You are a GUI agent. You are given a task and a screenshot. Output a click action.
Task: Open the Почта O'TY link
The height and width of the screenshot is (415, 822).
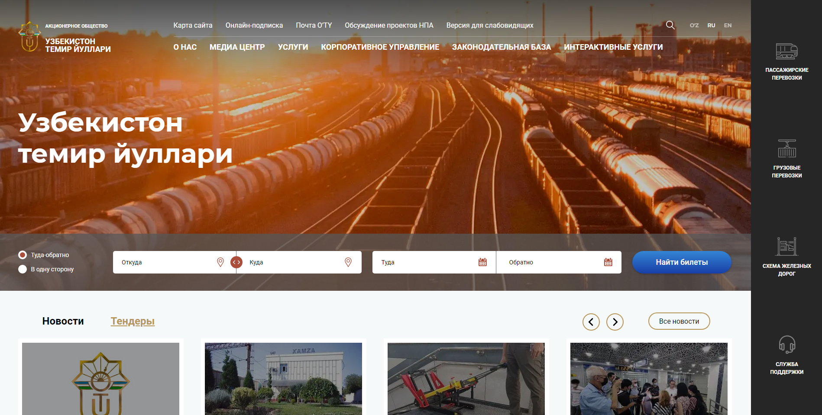314,25
